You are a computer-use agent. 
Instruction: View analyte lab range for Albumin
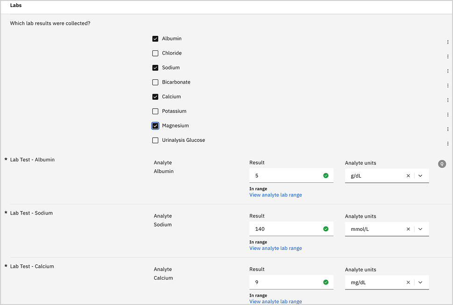276,195
